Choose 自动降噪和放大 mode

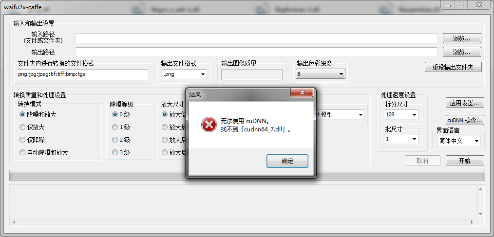pyautogui.click(x=44, y=152)
